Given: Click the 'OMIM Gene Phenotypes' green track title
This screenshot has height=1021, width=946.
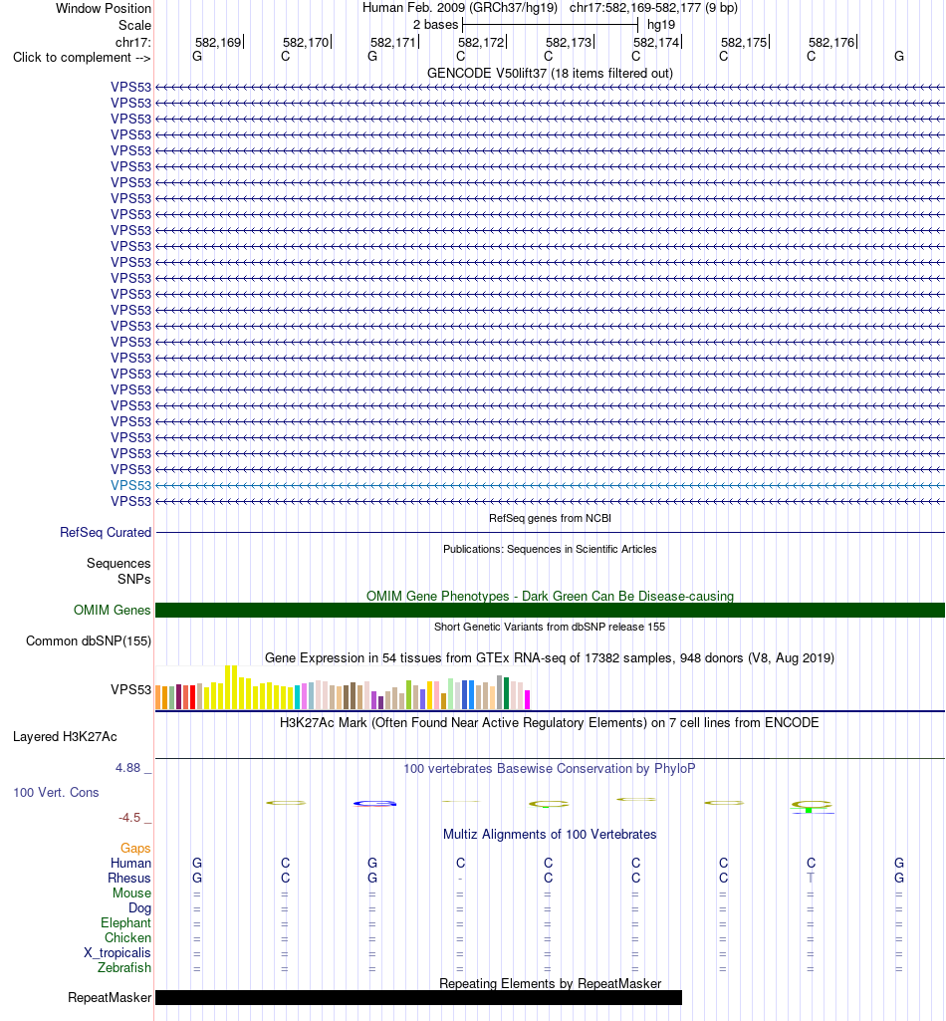Looking at the screenshot, I should tap(550, 596).
